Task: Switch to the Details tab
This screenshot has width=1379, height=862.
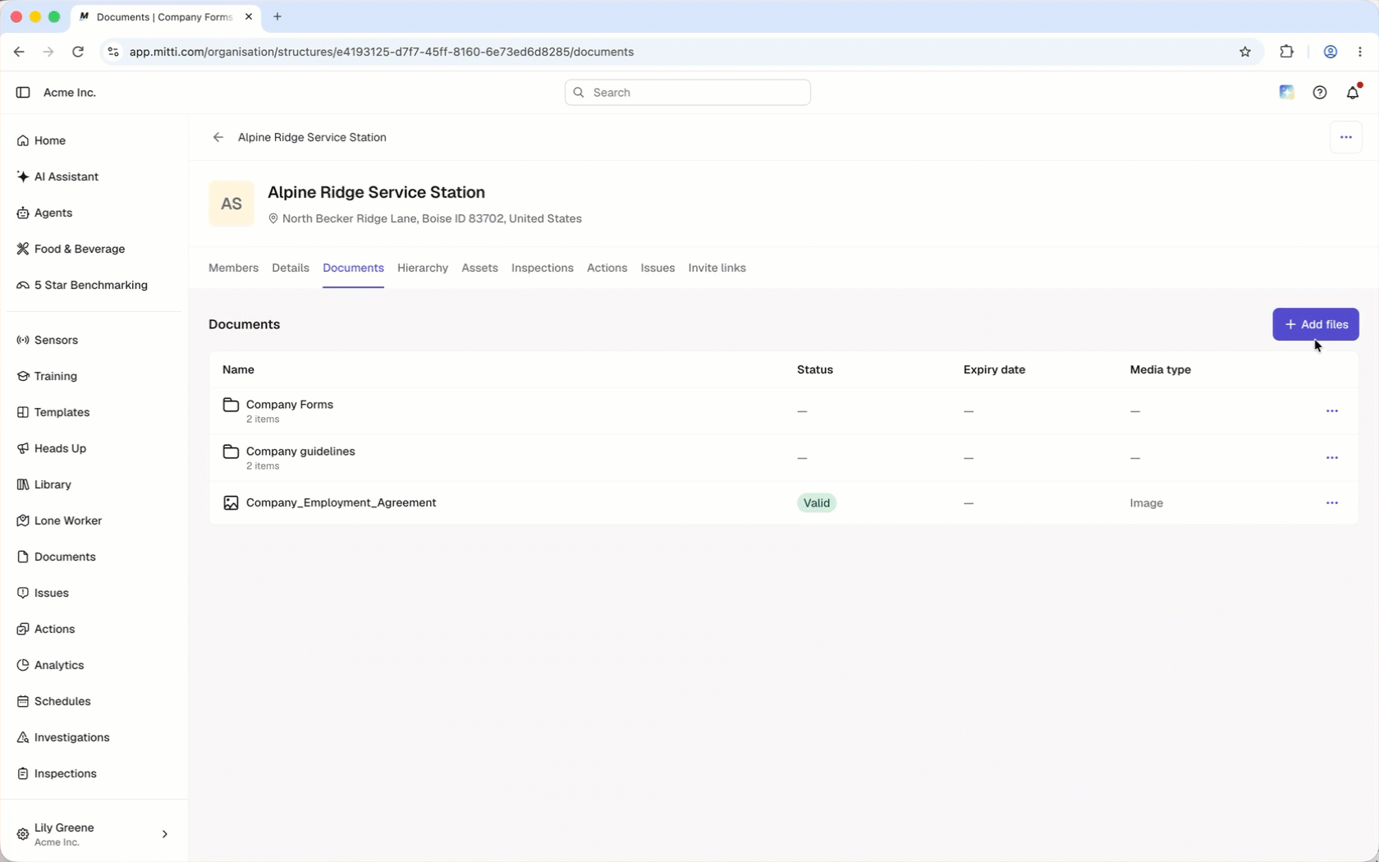Action: pos(291,268)
